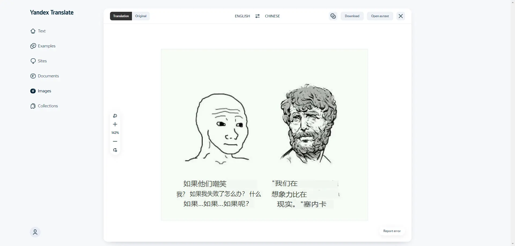
Task: Rotate the image clockwise
Action: pyautogui.click(x=115, y=150)
